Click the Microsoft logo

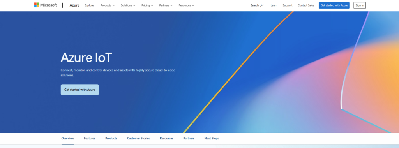coord(46,5)
